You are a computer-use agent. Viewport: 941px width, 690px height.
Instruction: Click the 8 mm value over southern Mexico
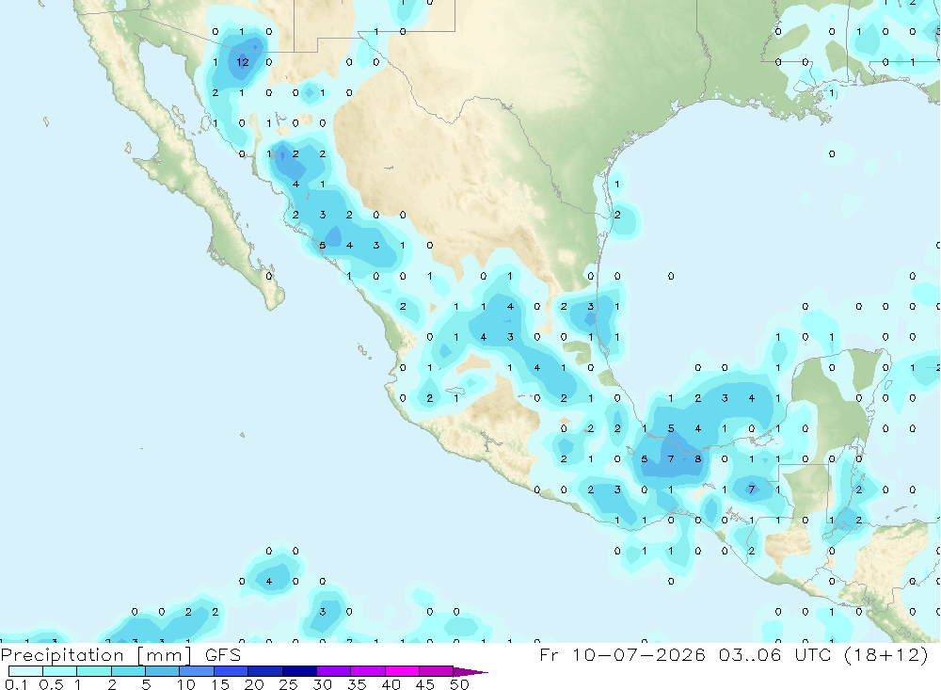click(698, 458)
